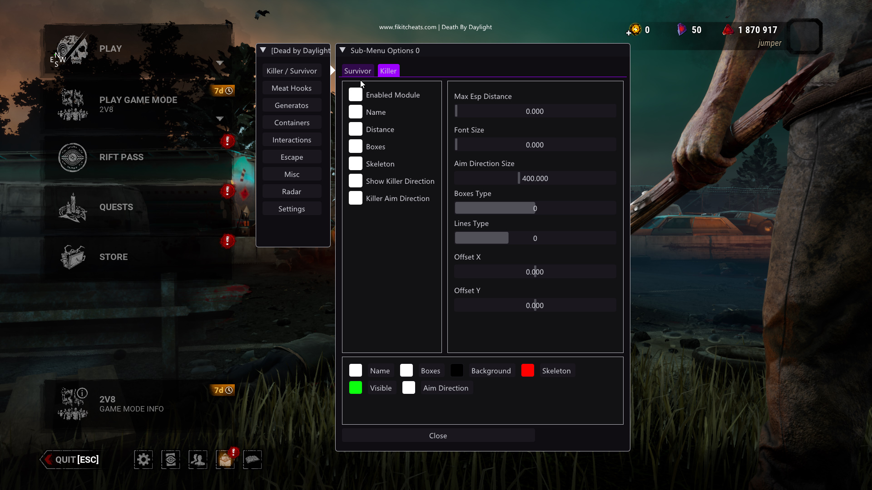
Task: Collapse the Dead by Daylight menu triangle
Action: pyautogui.click(x=263, y=50)
